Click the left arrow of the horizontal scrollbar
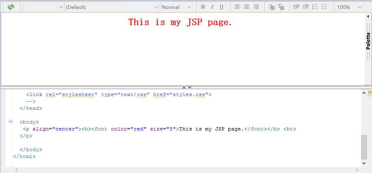 (x=16, y=170)
